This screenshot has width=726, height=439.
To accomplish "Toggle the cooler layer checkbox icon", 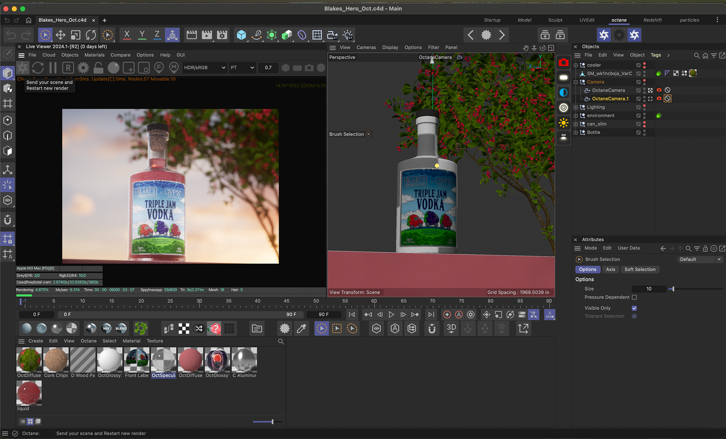I will [638, 65].
